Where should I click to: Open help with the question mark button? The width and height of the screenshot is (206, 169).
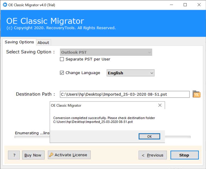pos(14,155)
